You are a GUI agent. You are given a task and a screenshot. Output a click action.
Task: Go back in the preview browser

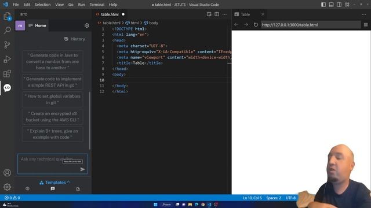[236, 24]
